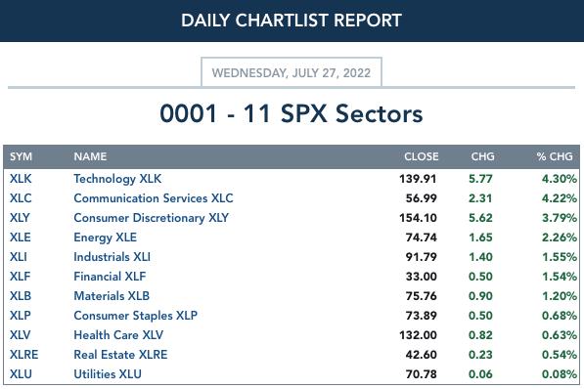Open the Technology XLK name link
The width and height of the screenshot is (584, 389).
(117, 179)
